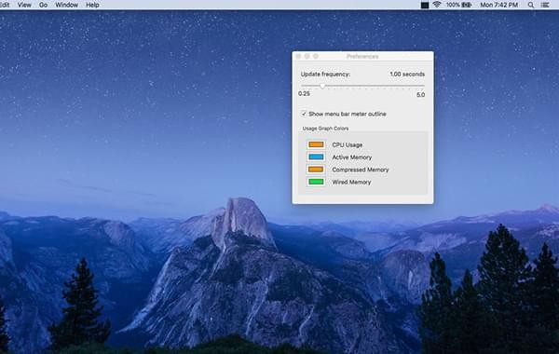Open the Wired Memory color well
The width and height of the screenshot is (559, 354).
(x=316, y=182)
